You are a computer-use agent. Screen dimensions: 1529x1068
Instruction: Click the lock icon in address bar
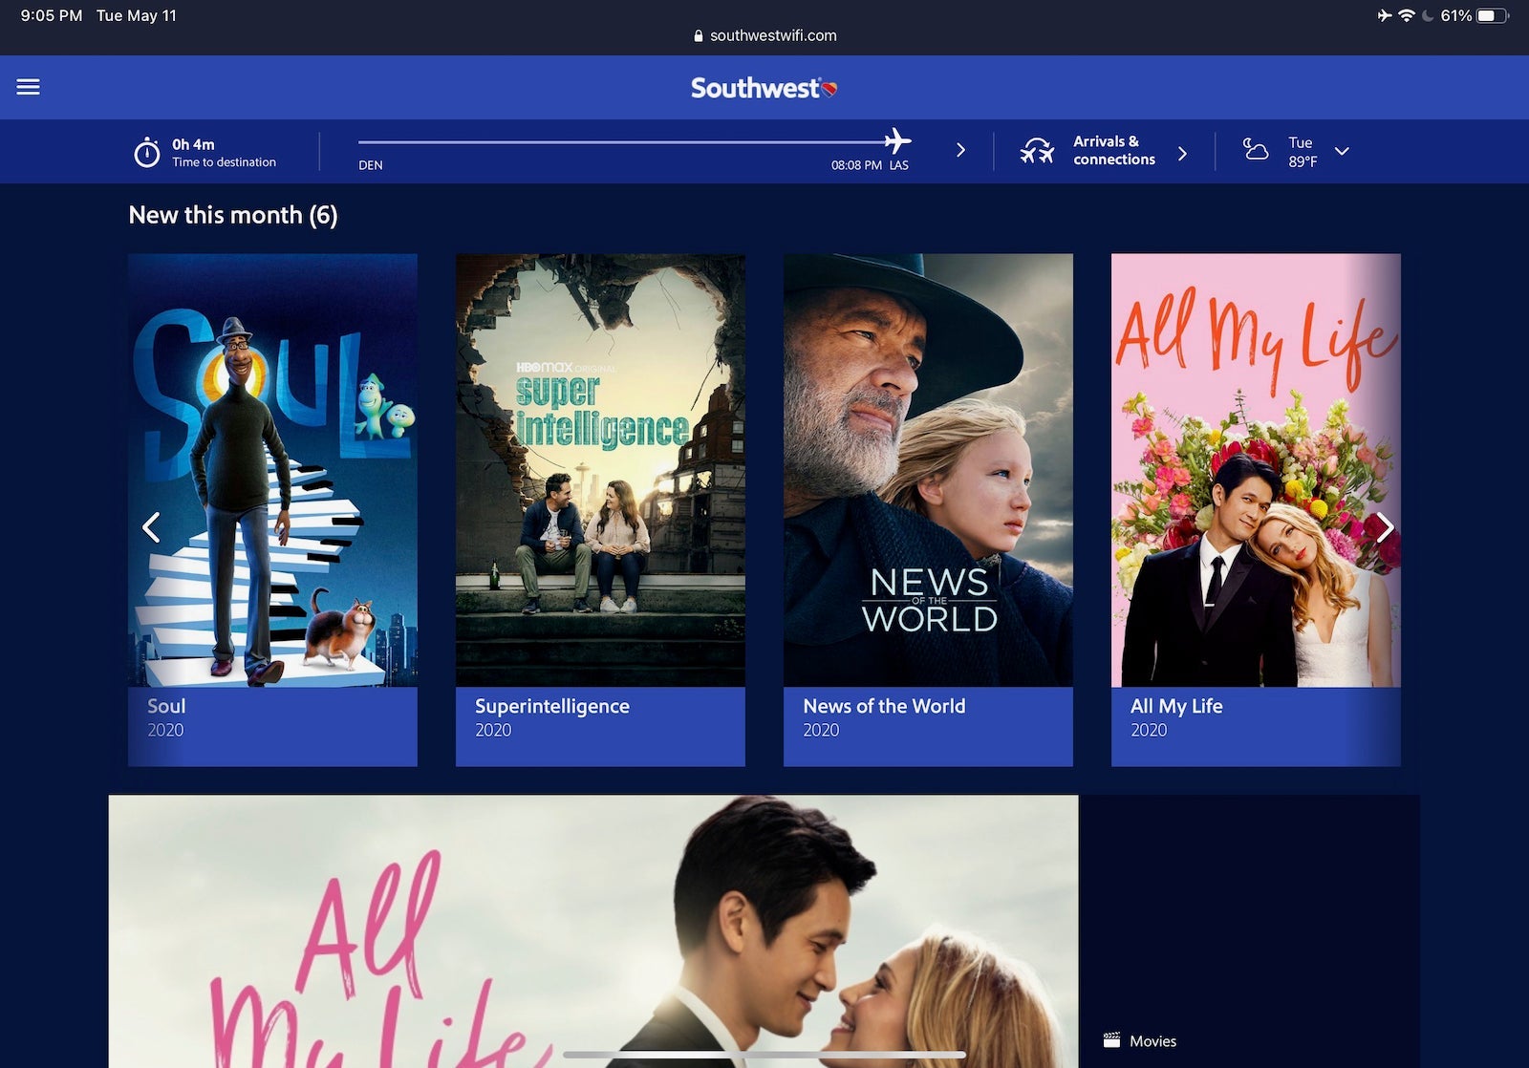699,36
